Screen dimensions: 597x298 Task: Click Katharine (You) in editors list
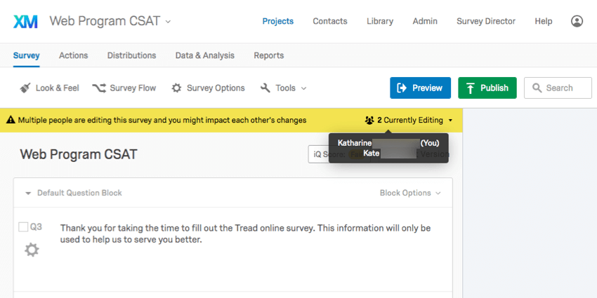pyautogui.click(x=388, y=143)
